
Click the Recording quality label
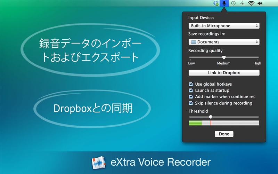tap(205, 50)
